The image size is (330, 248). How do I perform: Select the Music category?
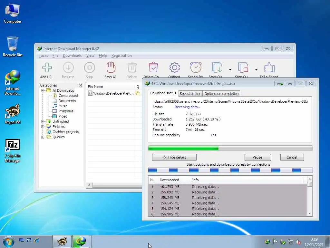tap(63, 106)
